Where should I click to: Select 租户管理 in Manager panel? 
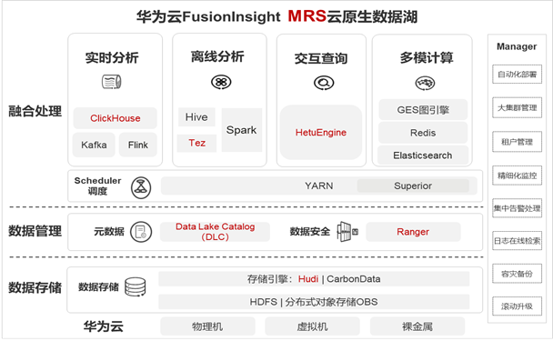pyautogui.click(x=517, y=142)
